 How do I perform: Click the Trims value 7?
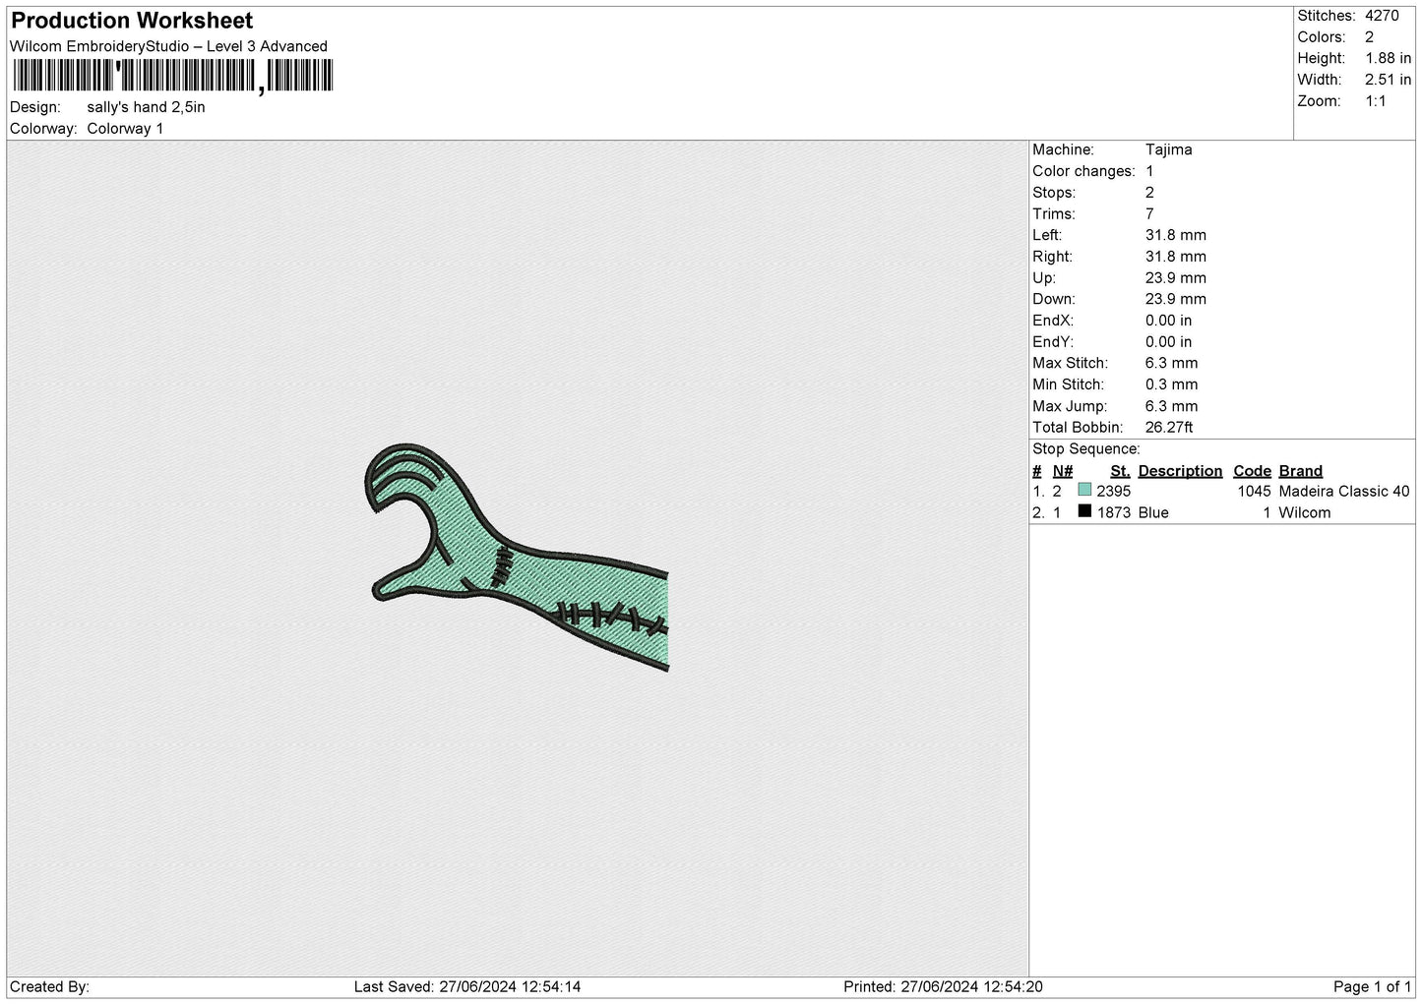point(1149,213)
